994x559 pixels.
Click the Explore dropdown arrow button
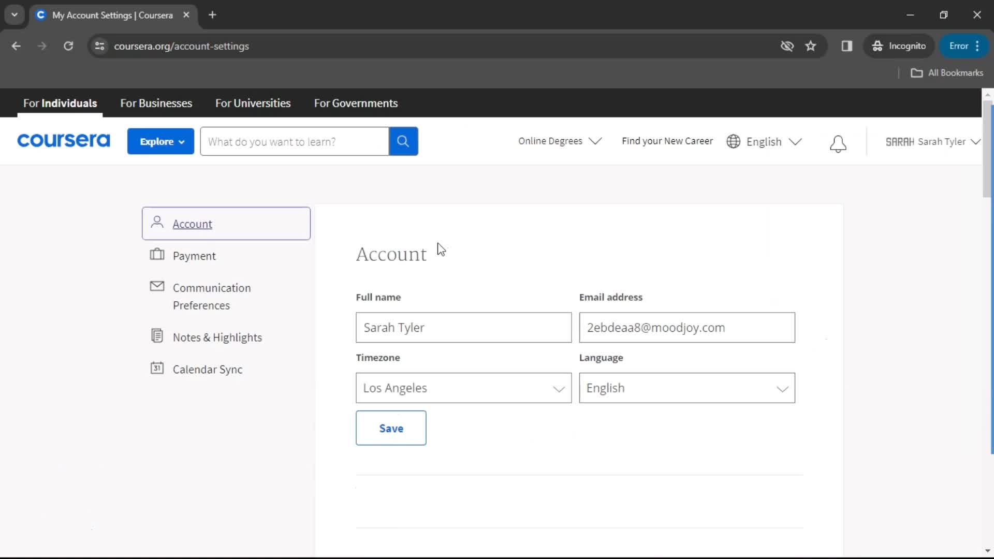(180, 141)
